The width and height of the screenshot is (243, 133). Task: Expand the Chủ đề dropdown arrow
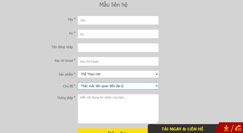point(156,86)
